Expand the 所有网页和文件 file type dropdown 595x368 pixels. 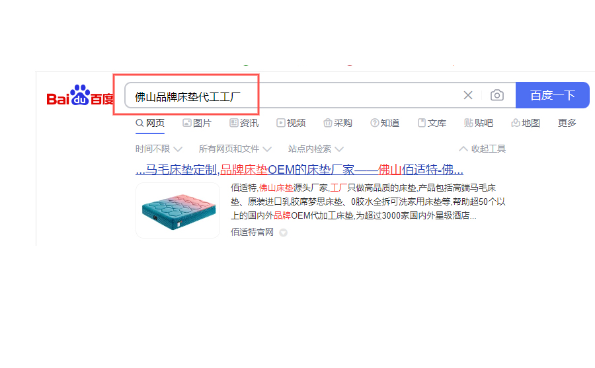click(235, 149)
